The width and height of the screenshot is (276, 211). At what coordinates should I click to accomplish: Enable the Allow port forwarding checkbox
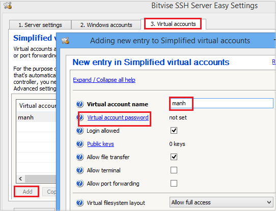(174, 184)
